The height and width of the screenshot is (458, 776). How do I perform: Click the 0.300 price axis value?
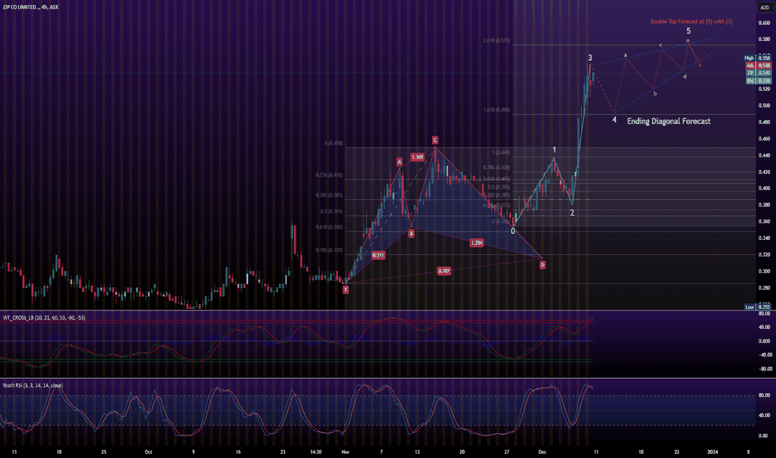764,271
